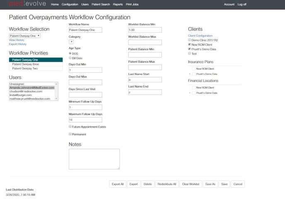The width and height of the screenshot is (285, 199).
Task: Open the Reports menu item
Action: click(x=118, y=4)
